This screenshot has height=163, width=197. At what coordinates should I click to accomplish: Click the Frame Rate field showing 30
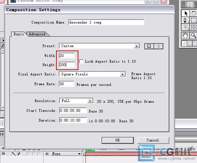click(x=67, y=84)
